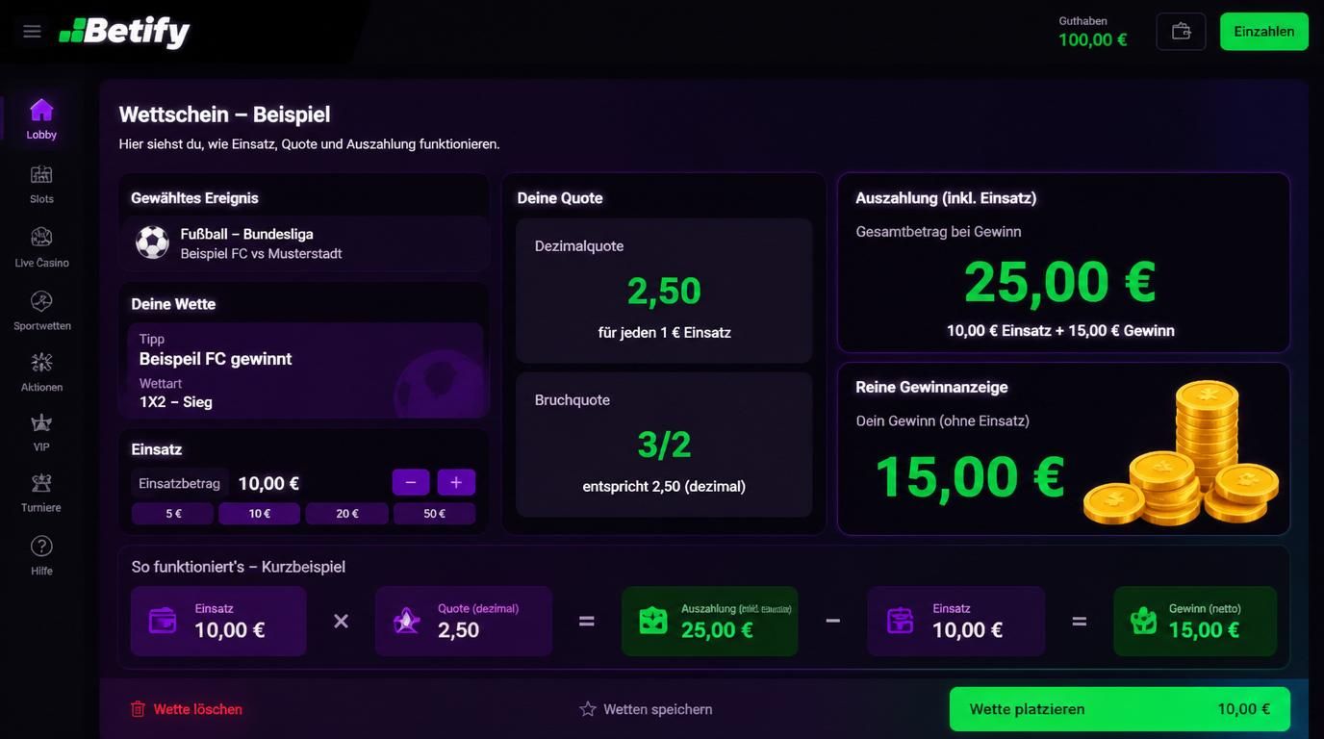The image size is (1324, 739).
Task: Click Wette löschen trash icon
Action: (138, 709)
